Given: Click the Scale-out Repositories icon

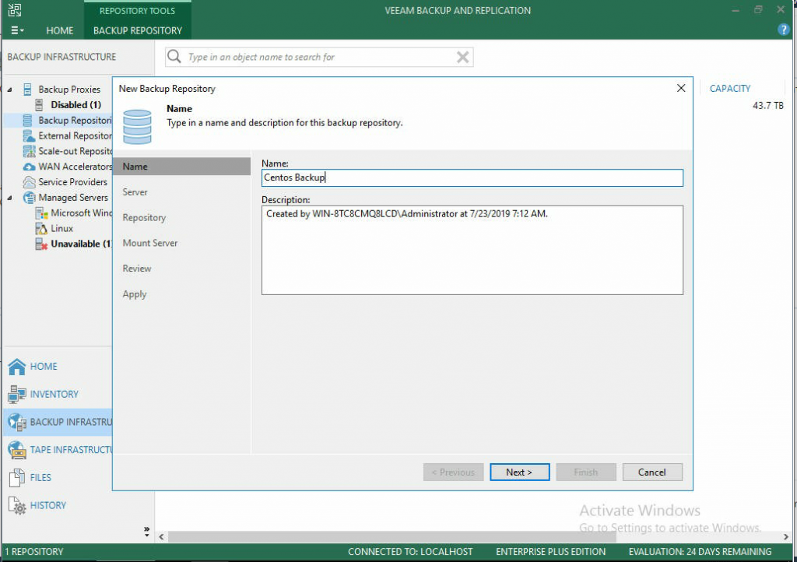Looking at the screenshot, I should pyautogui.click(x=29, y=152).
